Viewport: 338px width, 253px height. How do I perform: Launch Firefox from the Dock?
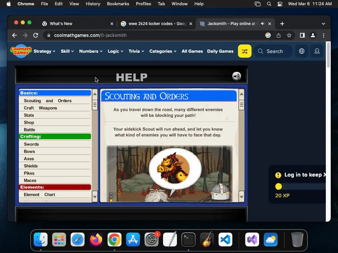tap(96, 239)
